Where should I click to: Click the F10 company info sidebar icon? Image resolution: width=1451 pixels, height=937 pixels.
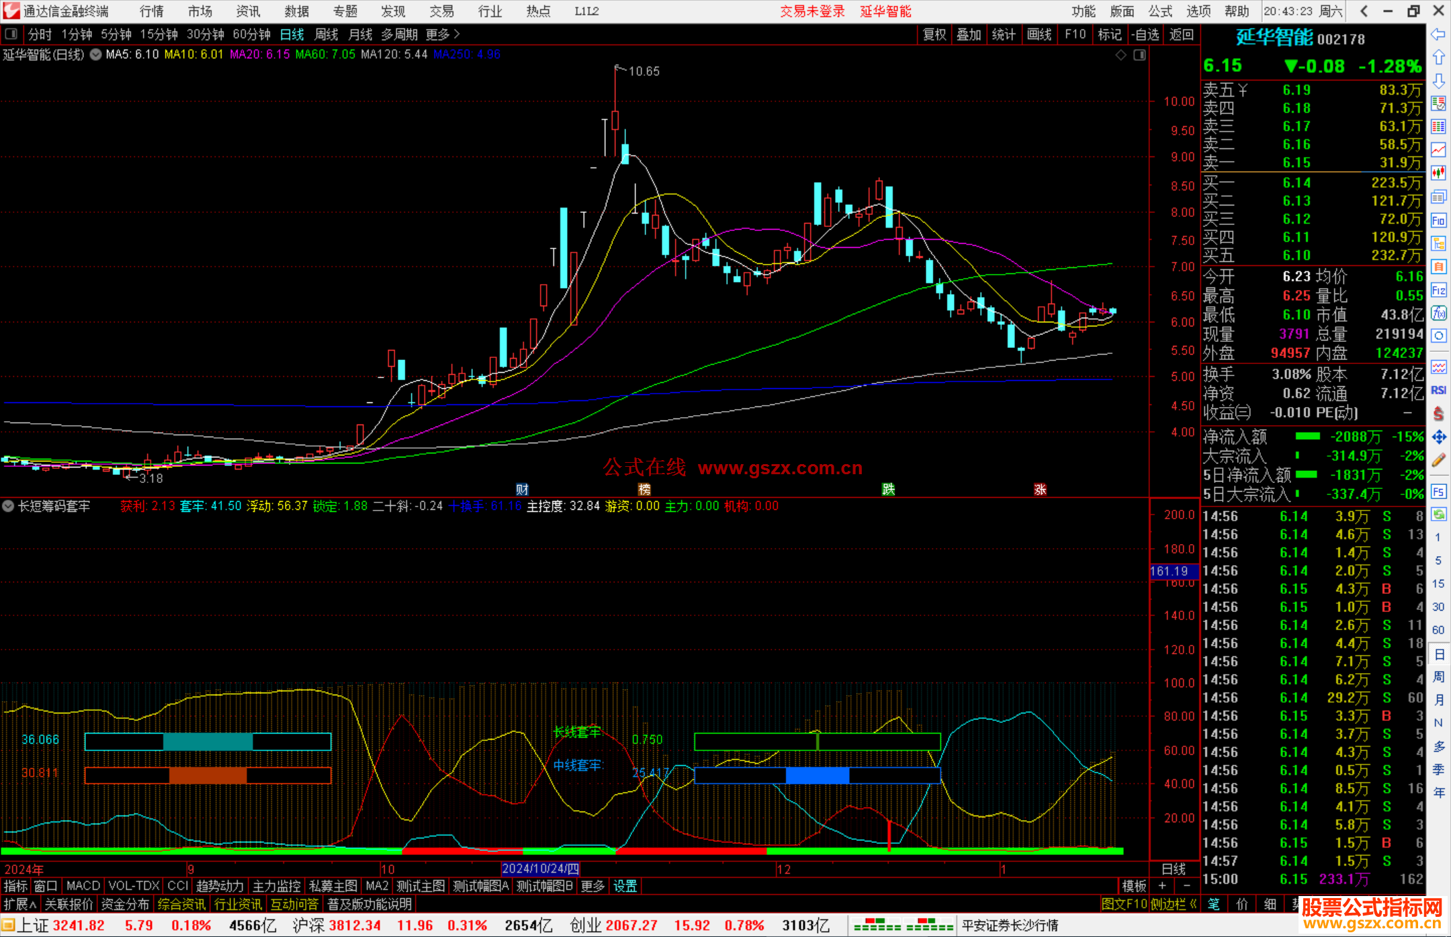(1438, 220)
